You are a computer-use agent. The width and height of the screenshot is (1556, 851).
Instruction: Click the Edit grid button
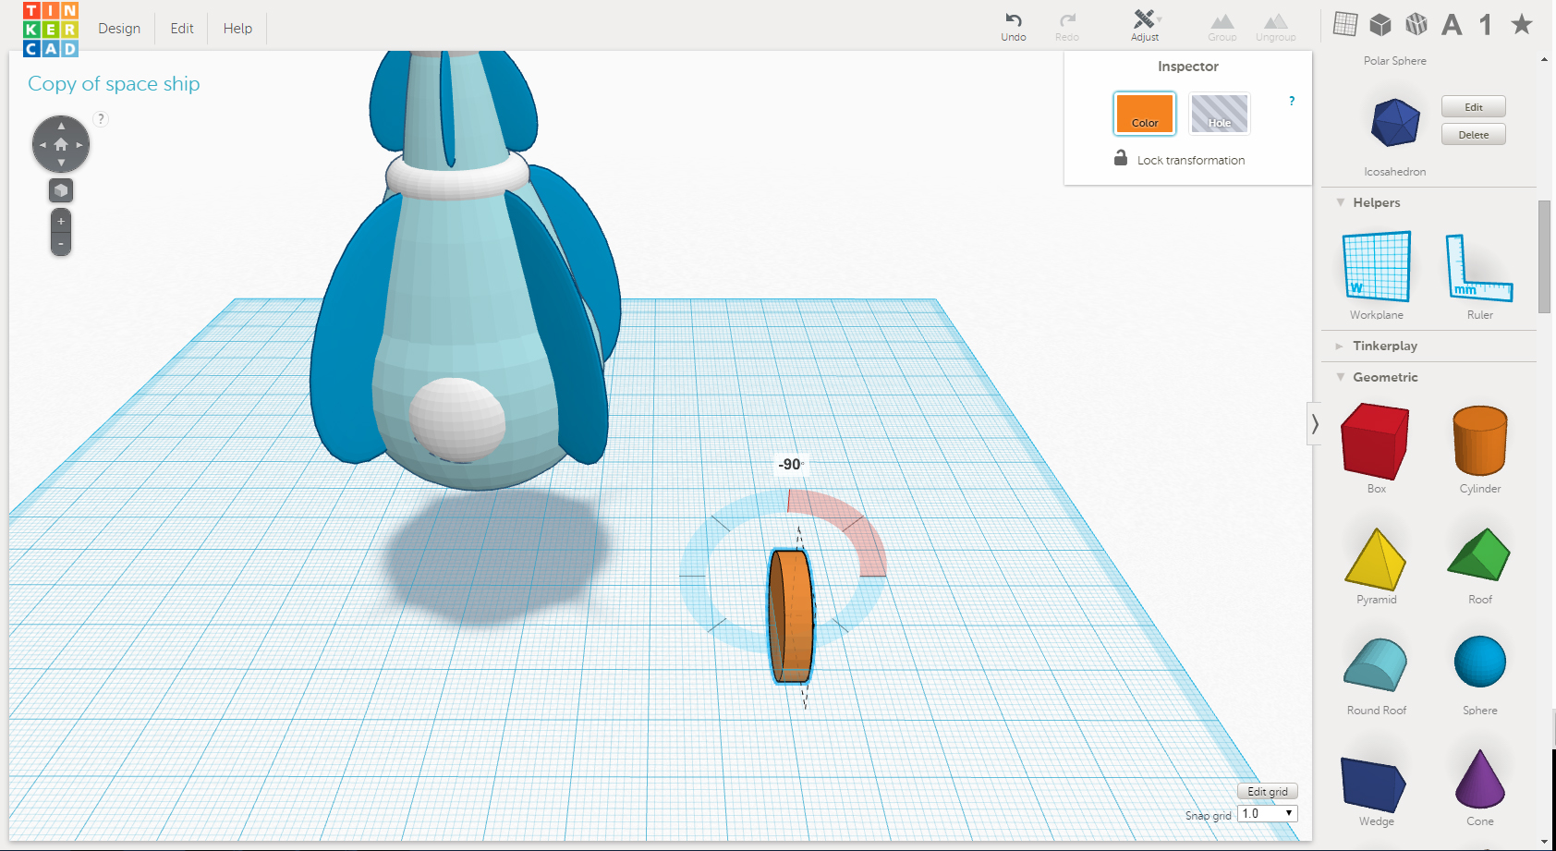[x=1268, y=792]
